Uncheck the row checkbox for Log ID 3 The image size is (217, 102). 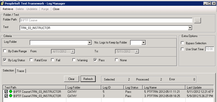click(x=6, y=96)
